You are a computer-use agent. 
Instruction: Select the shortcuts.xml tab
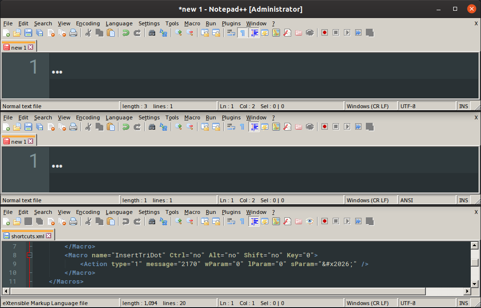pyautogui.click(x=28, y=236)
